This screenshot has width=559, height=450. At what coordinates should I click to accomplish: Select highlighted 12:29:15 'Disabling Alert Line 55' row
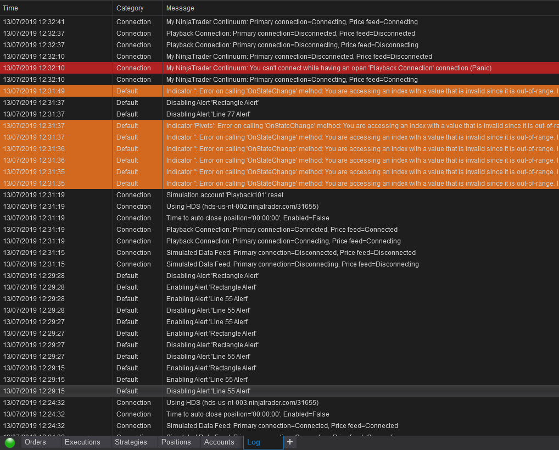coord(279,391)
